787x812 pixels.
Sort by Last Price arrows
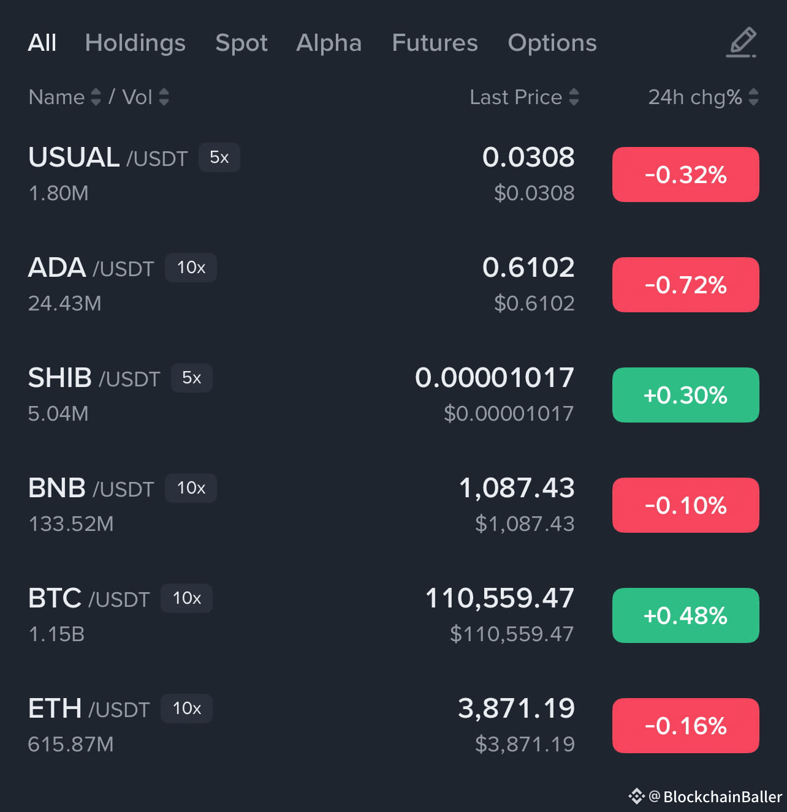[x=574, y=97]
